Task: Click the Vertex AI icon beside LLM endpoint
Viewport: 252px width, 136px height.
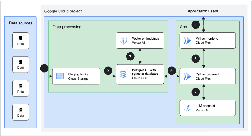Action: coord(187,108)
